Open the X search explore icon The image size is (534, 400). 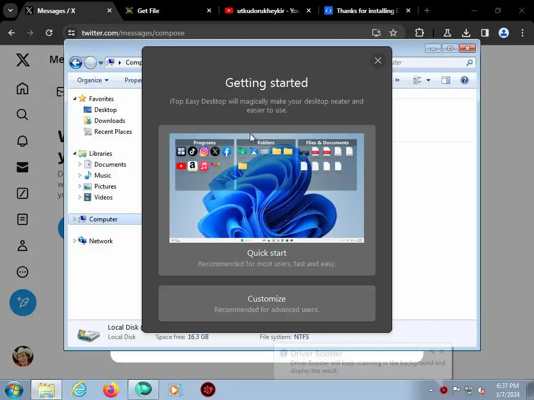point(22,115)
